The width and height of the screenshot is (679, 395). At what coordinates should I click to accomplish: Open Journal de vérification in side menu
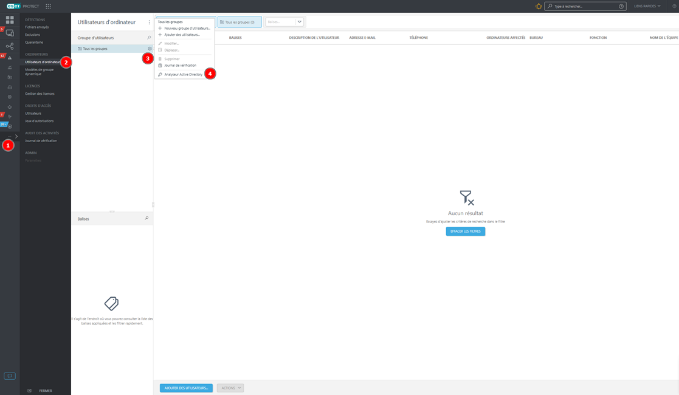41,141
